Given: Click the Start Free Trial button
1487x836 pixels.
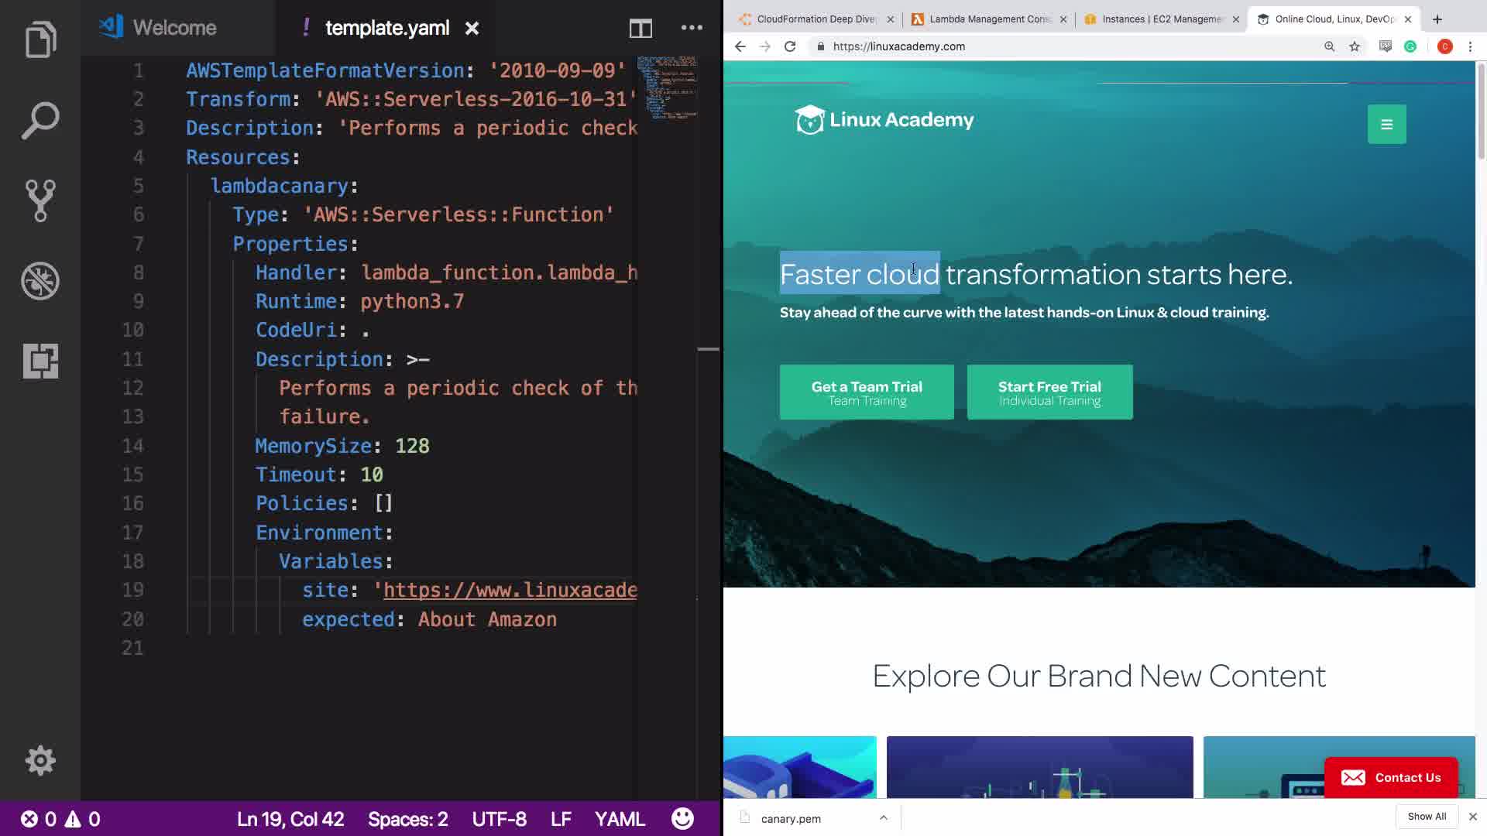Looking at the screenshot, I should click(x=1049, y=392).
